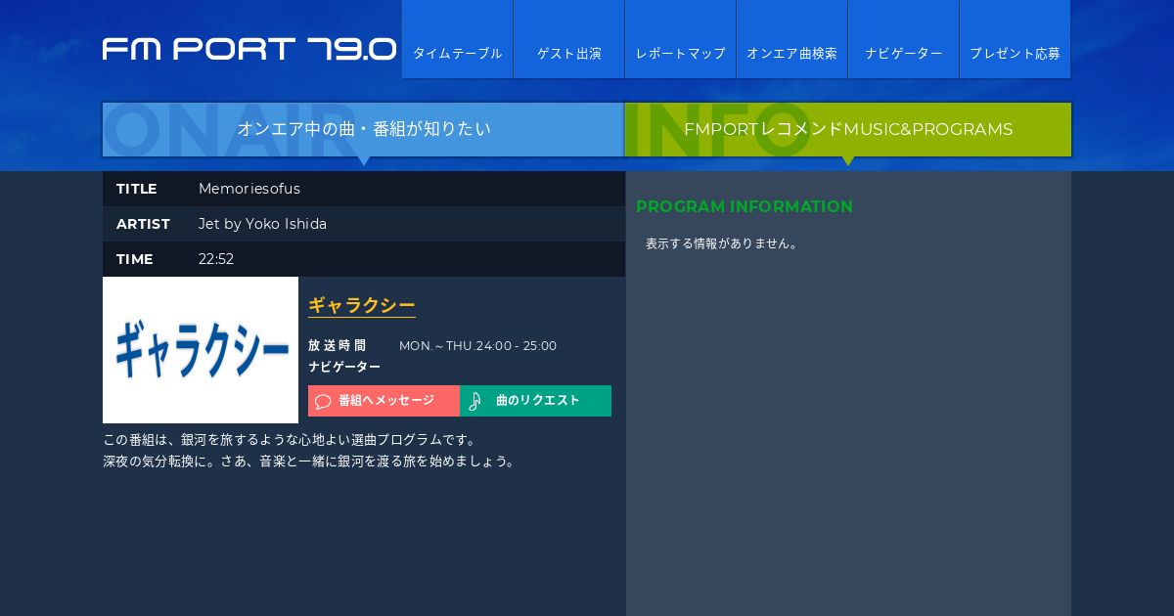
Task: Click the on-air time 22:52
Action: click(216, 259)
